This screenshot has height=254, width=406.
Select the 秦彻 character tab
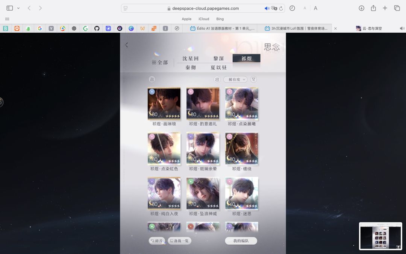[191, 67]
